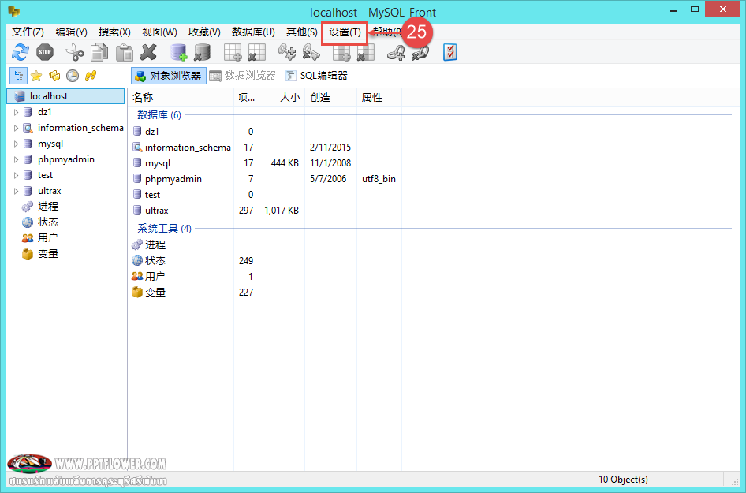Click the Copy documents icon

(99, 52)
